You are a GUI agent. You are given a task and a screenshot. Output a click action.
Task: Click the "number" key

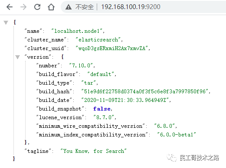coord(48,66)
